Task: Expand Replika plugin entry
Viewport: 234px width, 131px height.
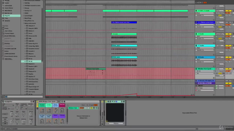Action: tap(25, 74)
